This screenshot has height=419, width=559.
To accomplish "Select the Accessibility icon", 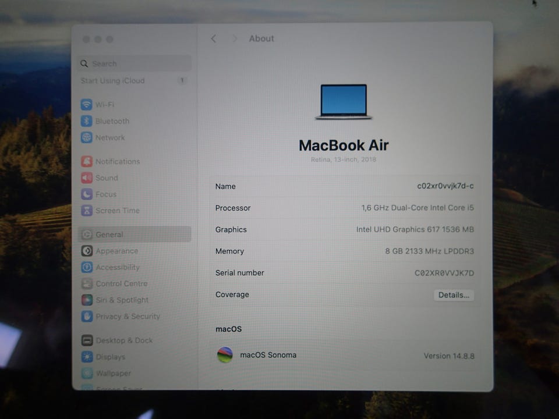I will 87,267.
